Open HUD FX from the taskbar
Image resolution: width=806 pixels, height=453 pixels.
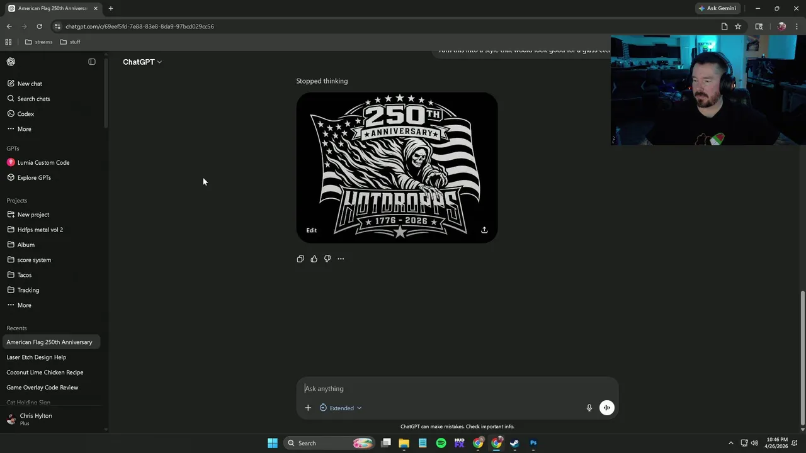[459, 443]
